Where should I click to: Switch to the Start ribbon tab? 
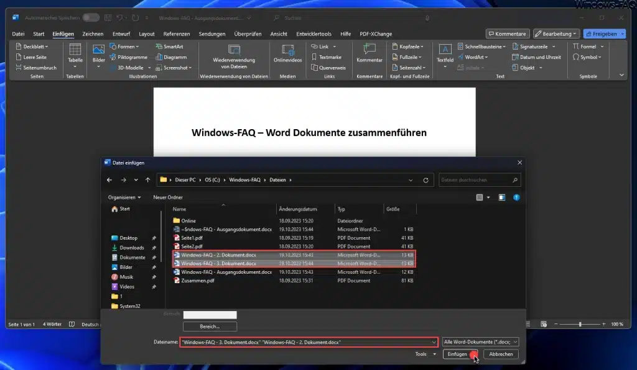pos(39,34)
